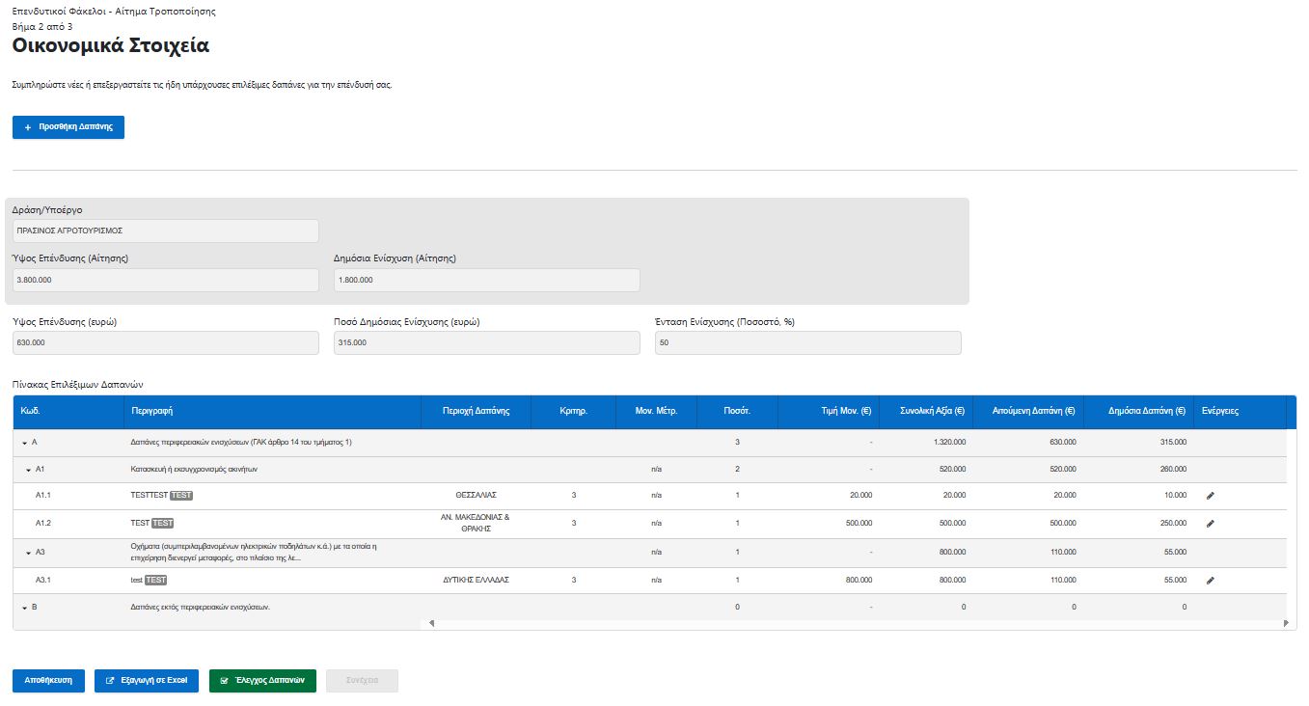Click the table's left scroll arrow
Viewport: 1309px width, 706px height.
tap(431, 623)
